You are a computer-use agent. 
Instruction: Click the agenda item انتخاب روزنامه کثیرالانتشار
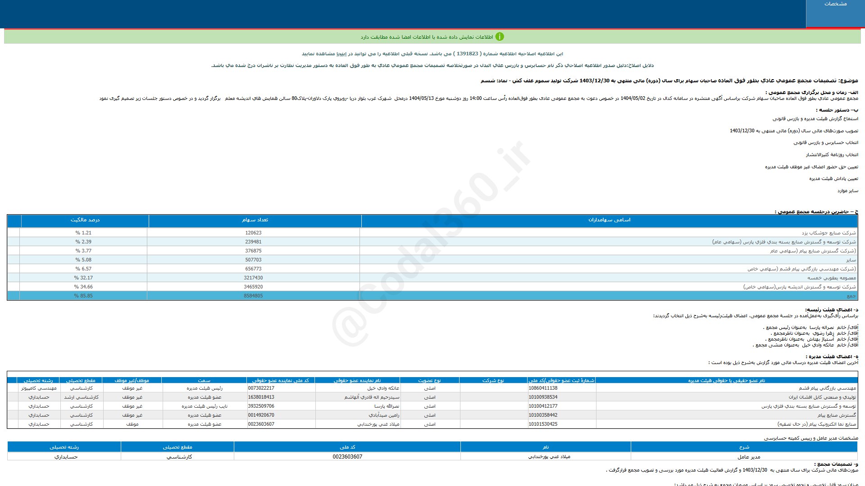(x=832, y=155)
